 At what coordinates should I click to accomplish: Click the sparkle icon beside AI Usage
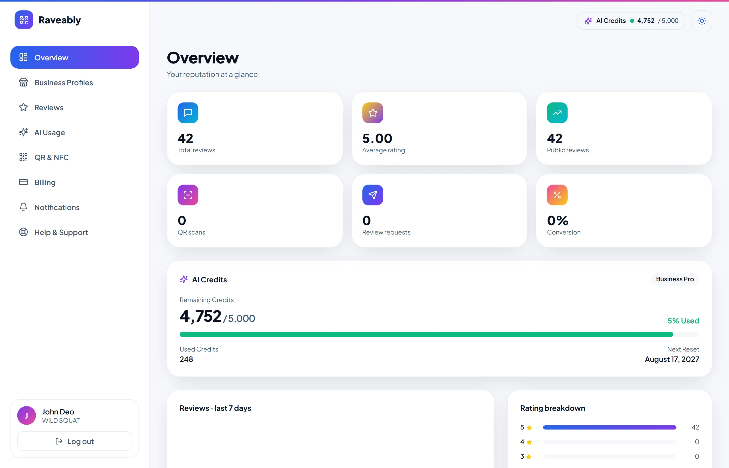click(x=23, y=132)
